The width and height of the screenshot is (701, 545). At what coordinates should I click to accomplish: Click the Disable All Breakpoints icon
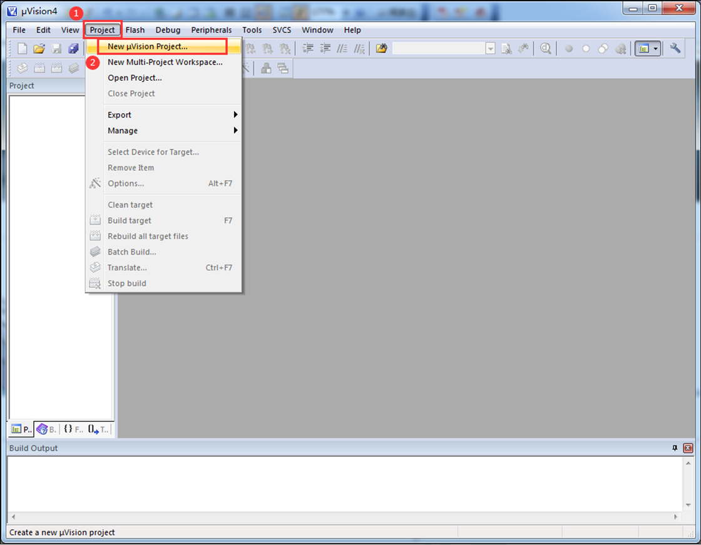[603, 48]
